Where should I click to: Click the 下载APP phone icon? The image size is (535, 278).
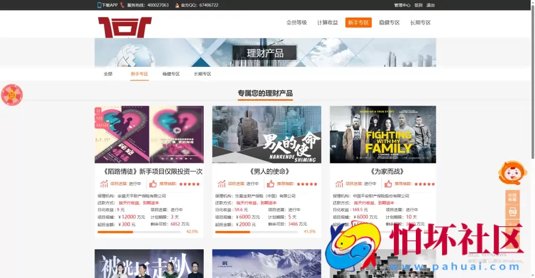pyautogui.click(x=99, y=5)
